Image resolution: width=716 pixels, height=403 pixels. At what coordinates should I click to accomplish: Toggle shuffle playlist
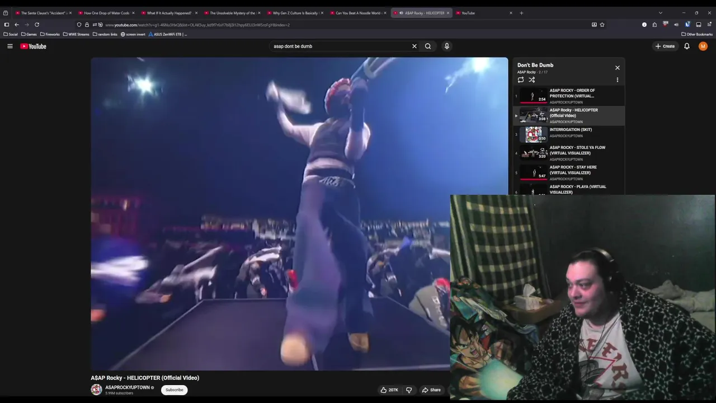532,80
